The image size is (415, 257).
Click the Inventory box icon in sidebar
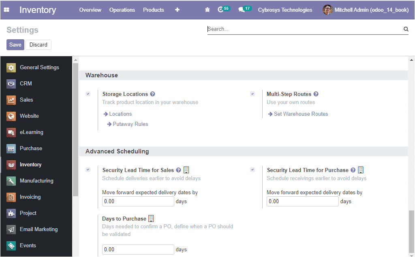[11, 165]
